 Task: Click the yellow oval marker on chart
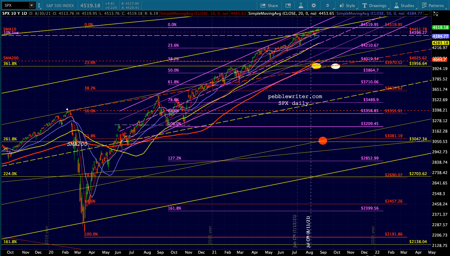pos(316,66)
